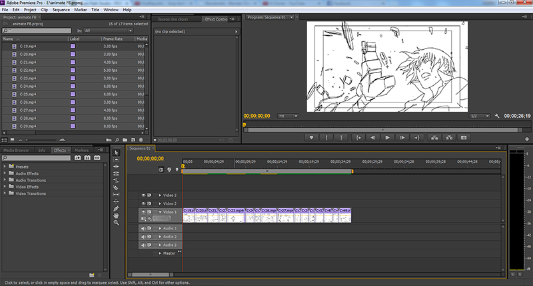Click the Project panel zoom slider
Viewport: 533px width, 286px height.
pyautogui.click(x=41, y=140)
